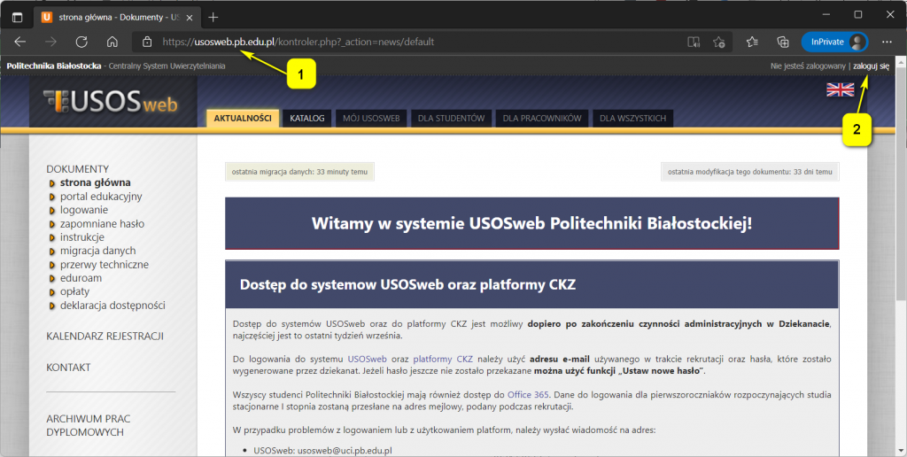Open 'zapomniane hasło' sidebar link
907x457 pixels.
[x=103, y=224]
